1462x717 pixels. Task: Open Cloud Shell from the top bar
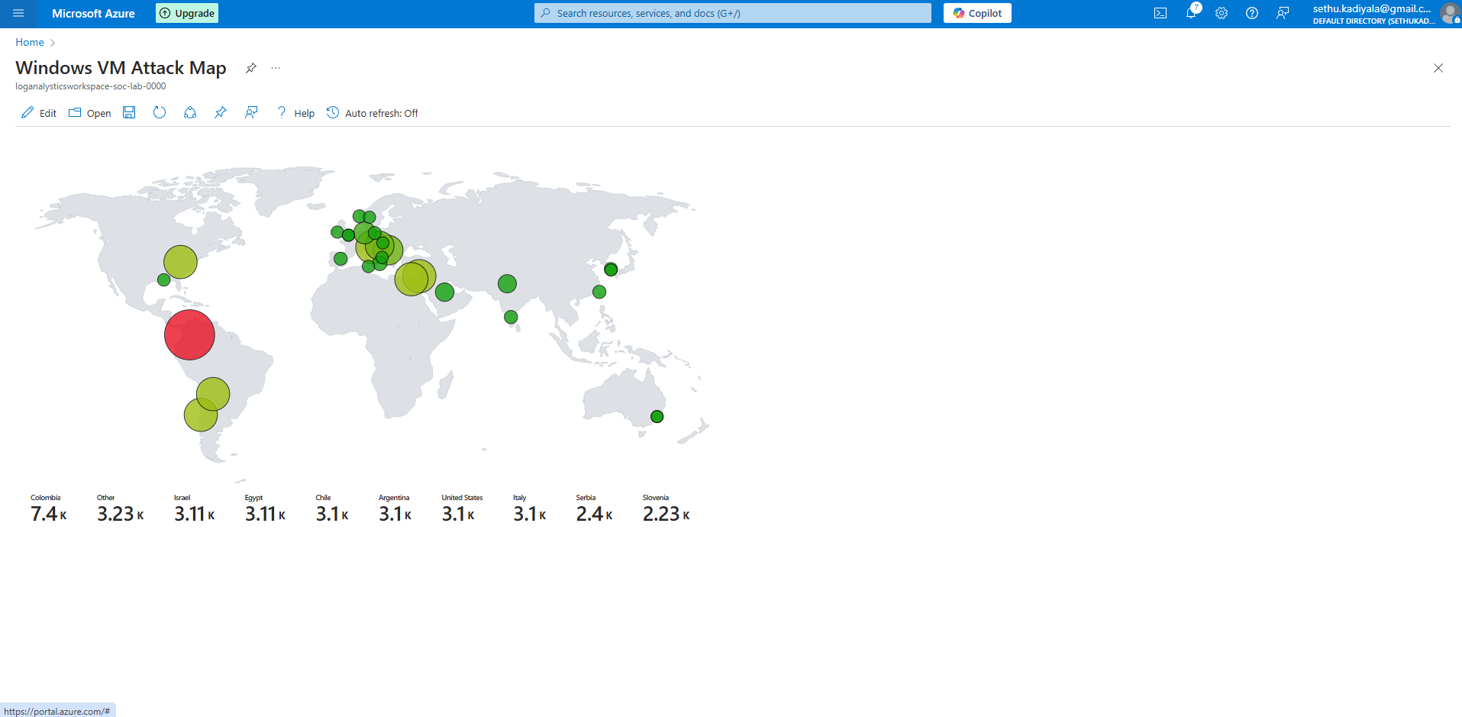click(1160, 13)
